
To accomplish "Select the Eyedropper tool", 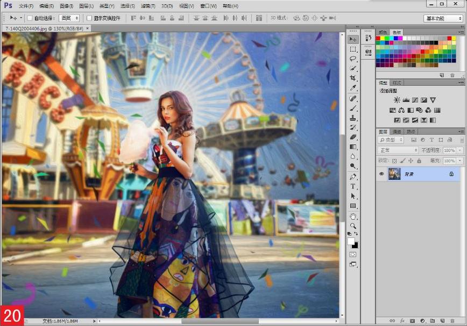I will (353, 88).
